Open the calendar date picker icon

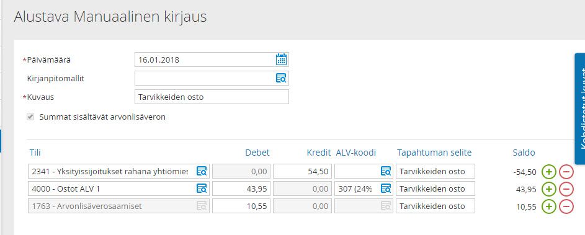[x=281, y=60]
